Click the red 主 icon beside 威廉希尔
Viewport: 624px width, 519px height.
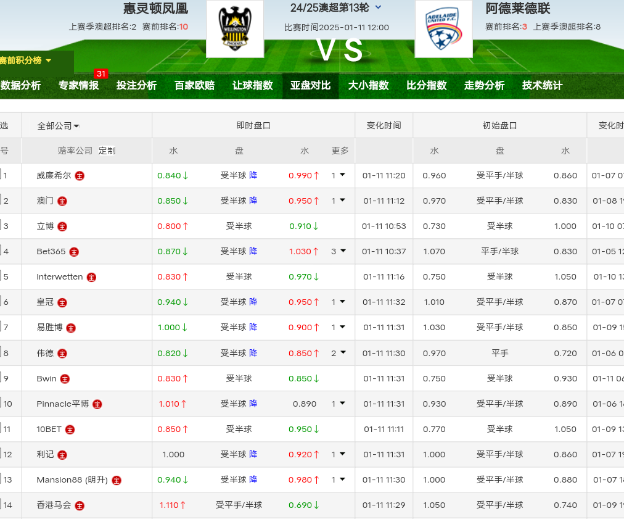point(80,176)
